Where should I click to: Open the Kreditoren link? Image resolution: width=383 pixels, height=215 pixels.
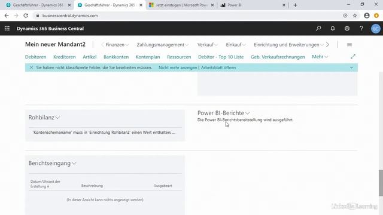(65, 57)
